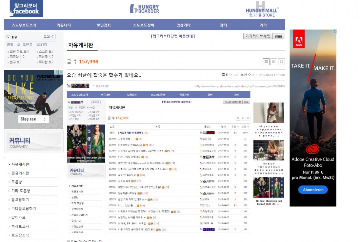This screenshot has width=360, height=242.
Task: Open 가가라이브채팅 chat button
Action: coord(258,36)
